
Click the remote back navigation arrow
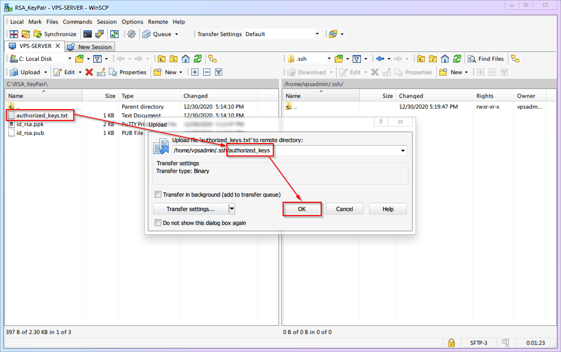coord(380,59)
